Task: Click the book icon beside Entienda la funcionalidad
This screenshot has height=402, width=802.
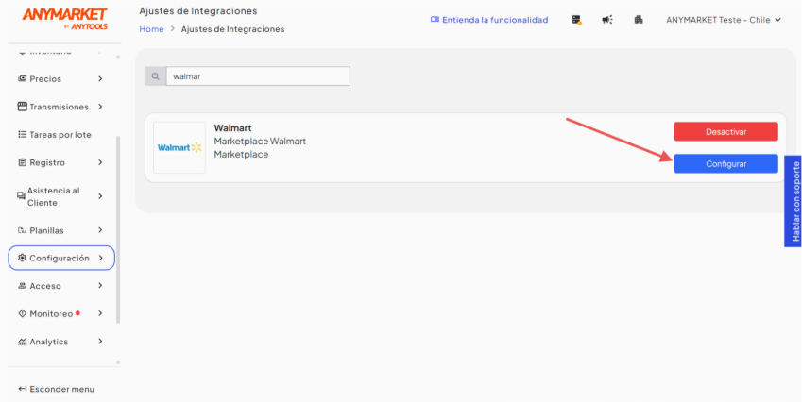Action: (435, 20)
